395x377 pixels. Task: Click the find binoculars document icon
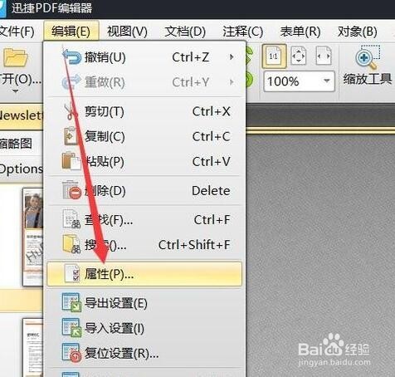point(71,219)
